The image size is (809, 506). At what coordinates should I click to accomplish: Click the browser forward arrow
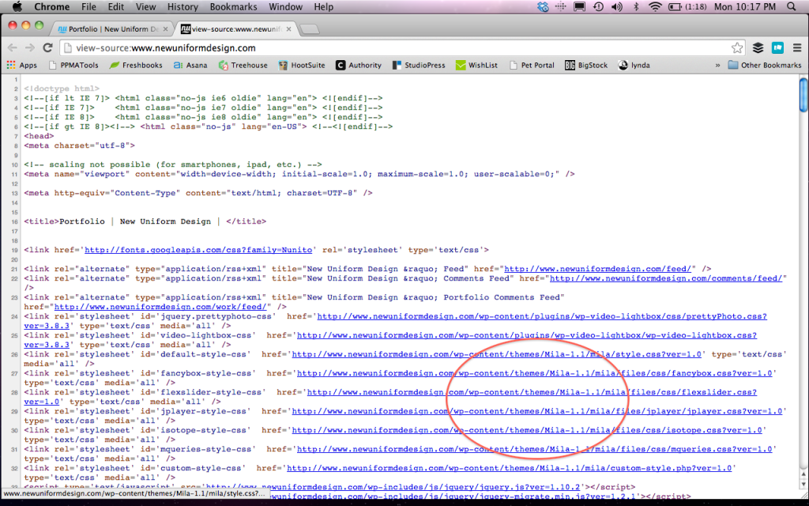[30, 47]
